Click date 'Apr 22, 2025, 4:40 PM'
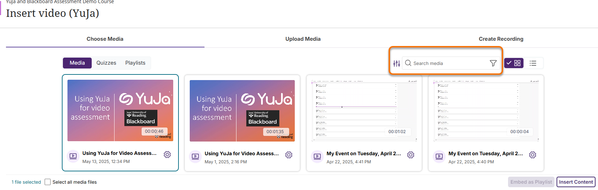The height and width of the screenshot is (190, 598). click(x=471, y=162)
